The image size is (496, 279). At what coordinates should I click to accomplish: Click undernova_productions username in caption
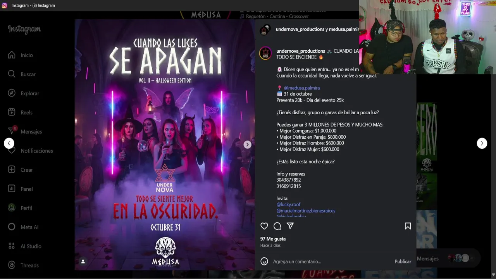(301, 51)
